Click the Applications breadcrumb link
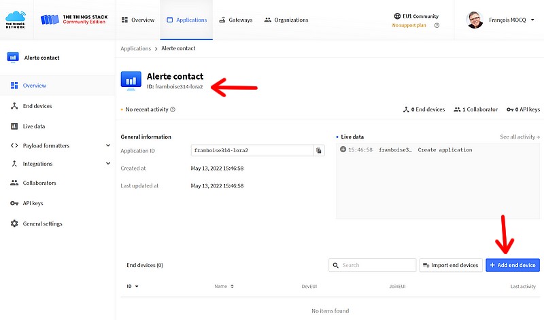The image size is (544, 320). [x=135, y=48]
